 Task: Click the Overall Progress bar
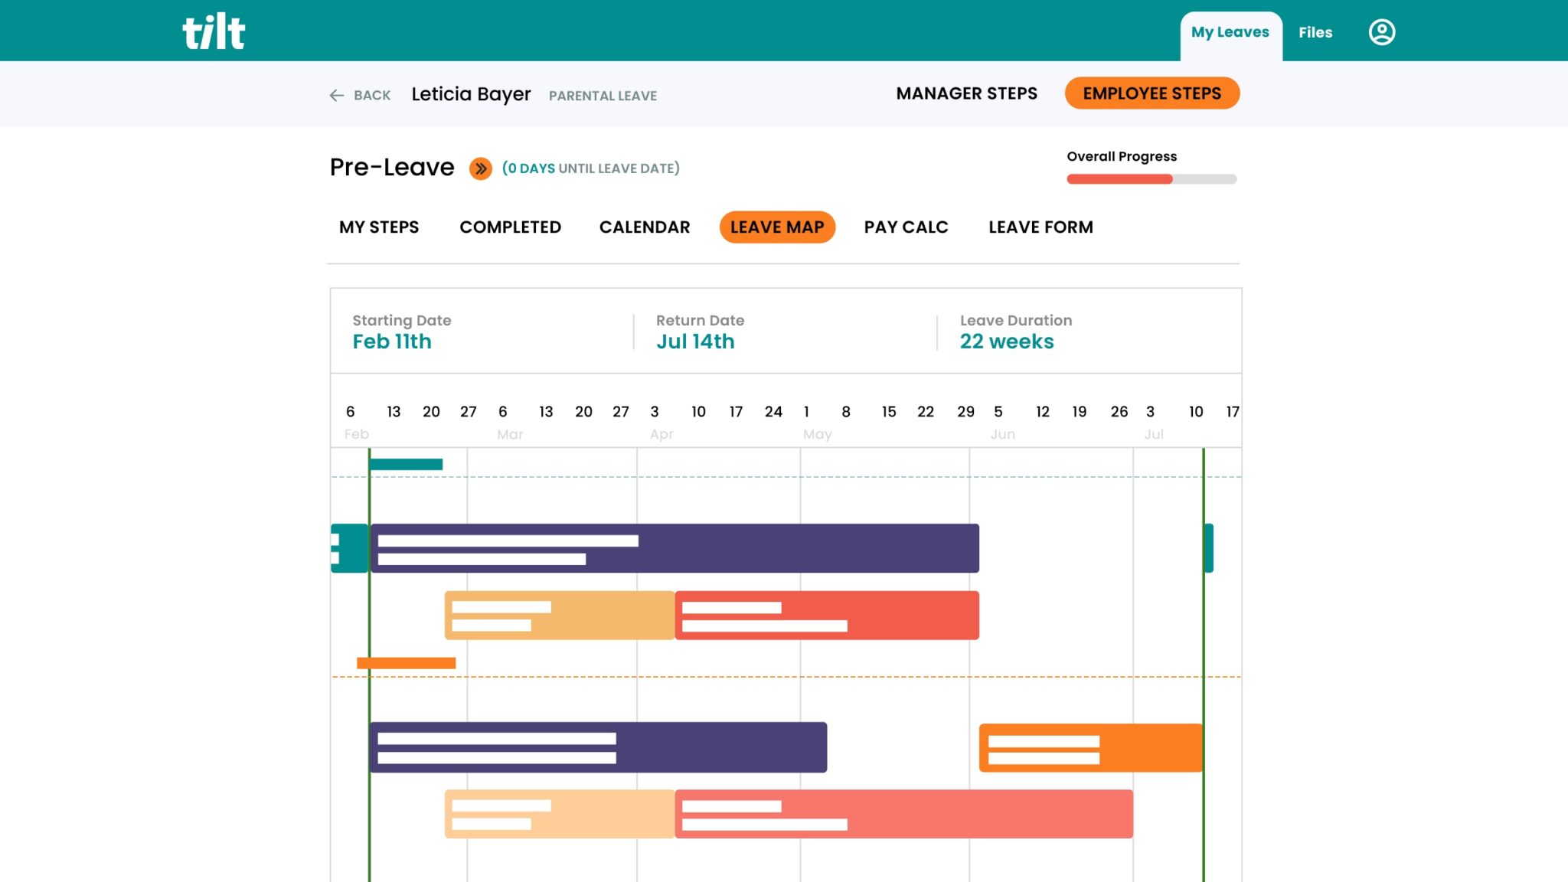pyautogui.click(x=1151, y=178)
